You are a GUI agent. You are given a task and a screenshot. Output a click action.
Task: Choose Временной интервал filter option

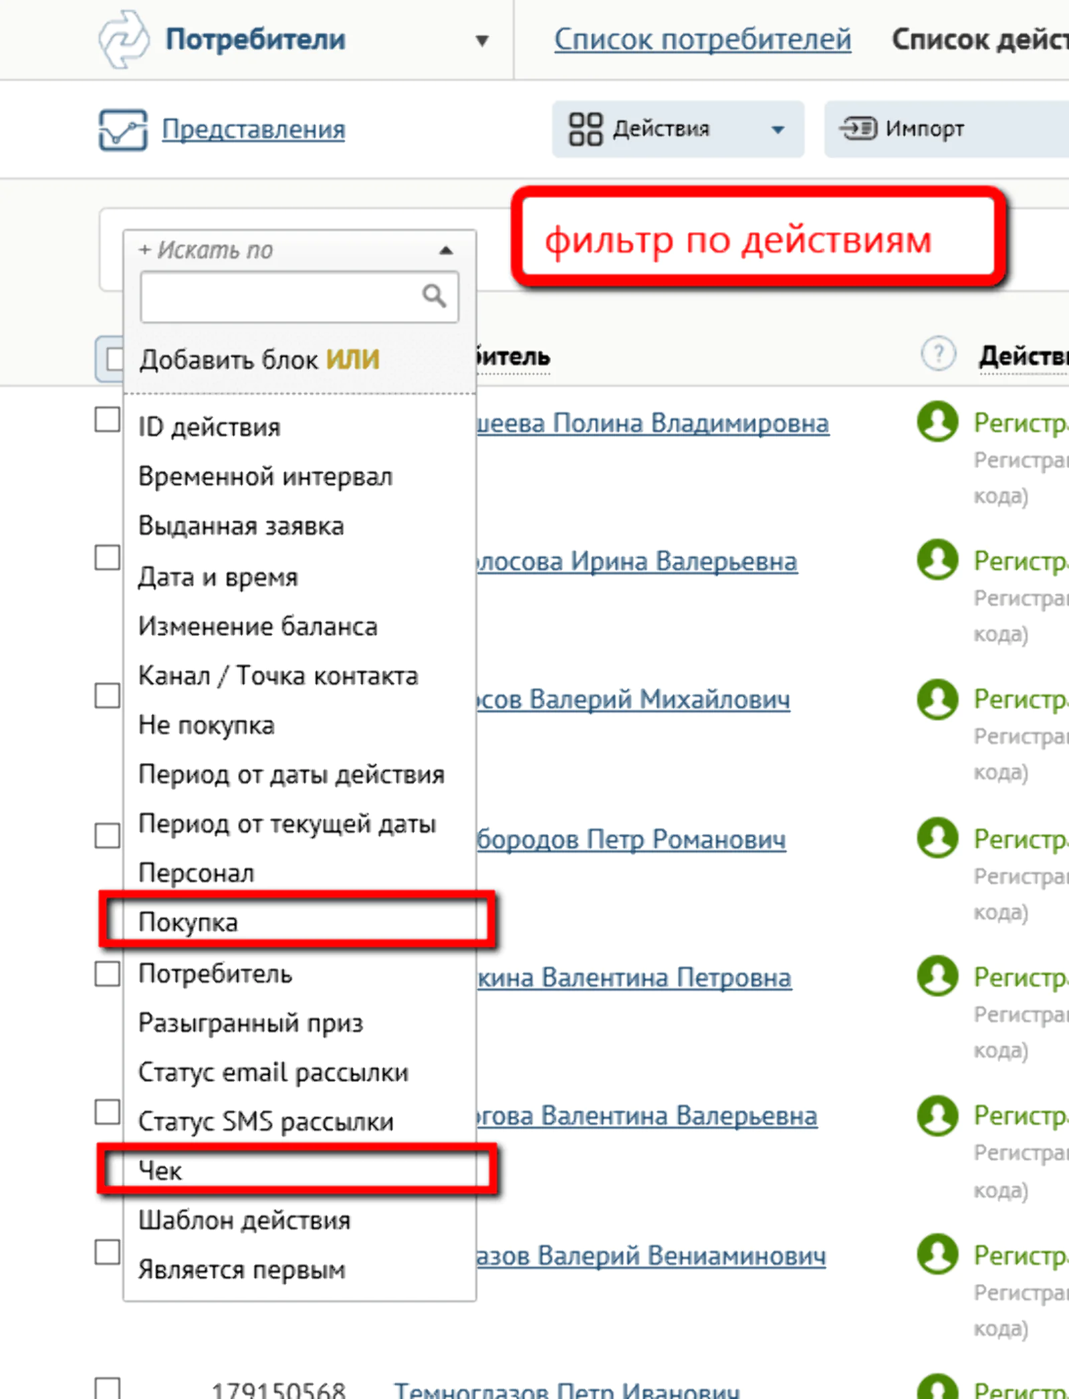(x=265, y=477)
